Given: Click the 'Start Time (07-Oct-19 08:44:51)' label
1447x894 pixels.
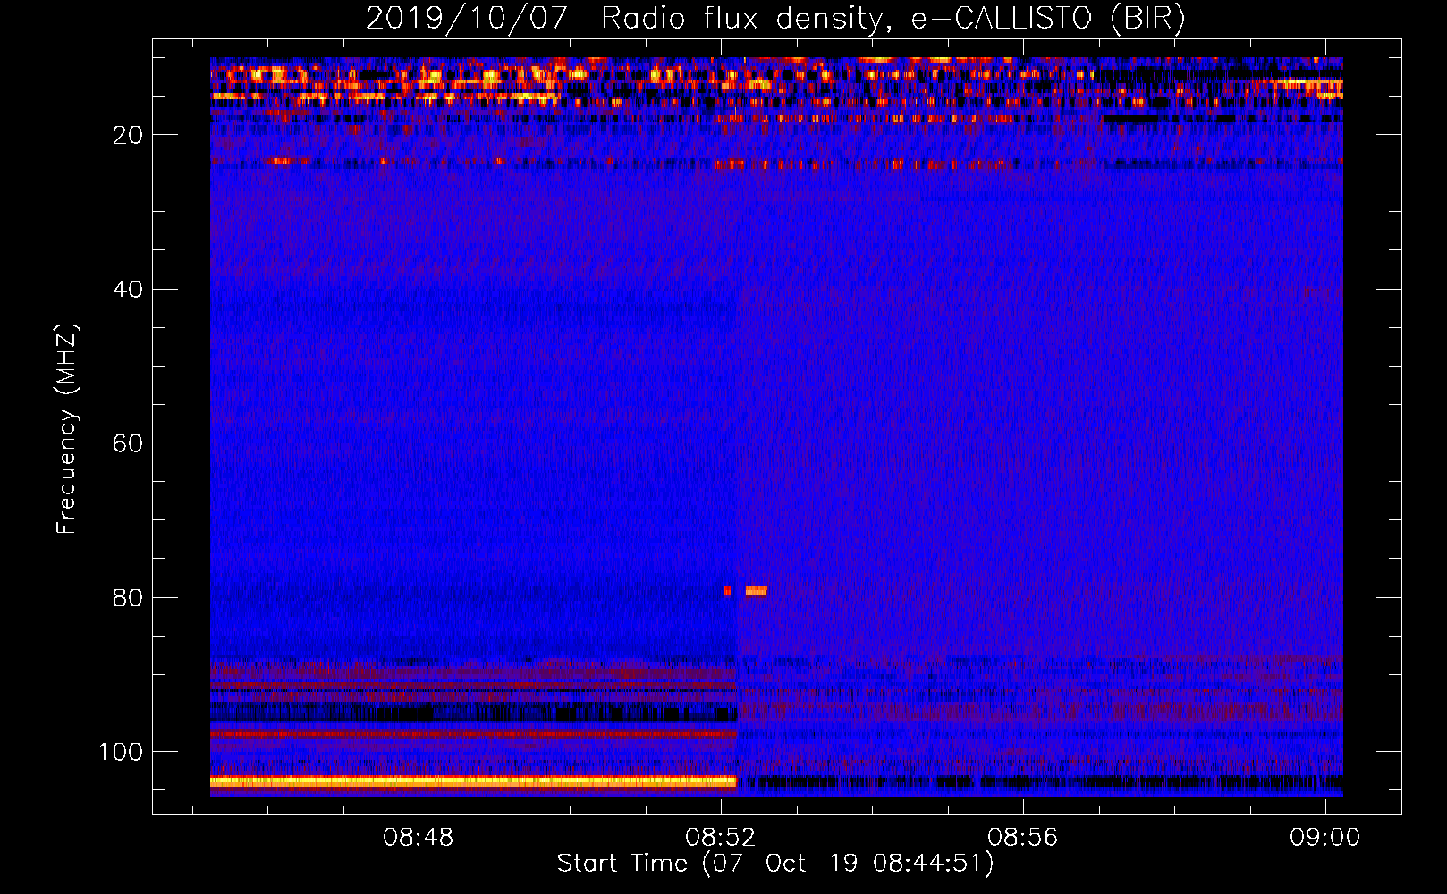Looking at the screenshot, I should point(775,864).
